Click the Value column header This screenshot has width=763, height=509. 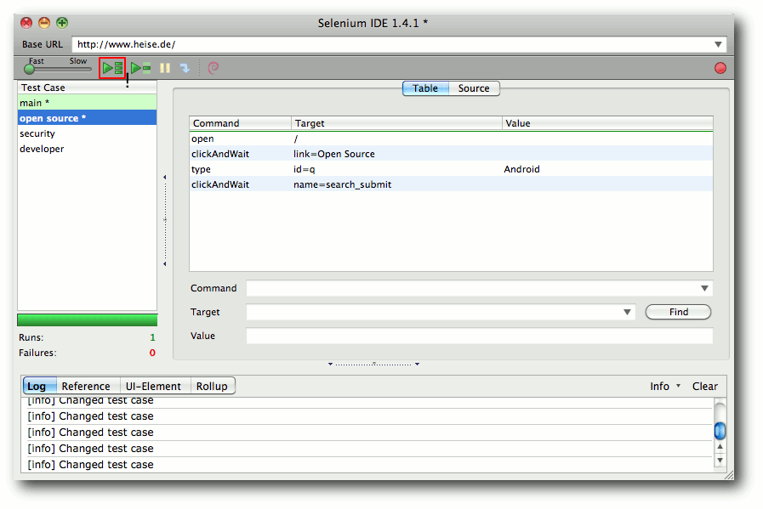[607, 123]
